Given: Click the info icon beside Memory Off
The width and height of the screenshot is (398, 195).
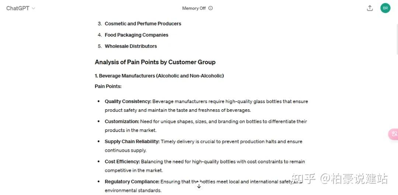Looking at the screenshot, I should [x=211, y=8].
